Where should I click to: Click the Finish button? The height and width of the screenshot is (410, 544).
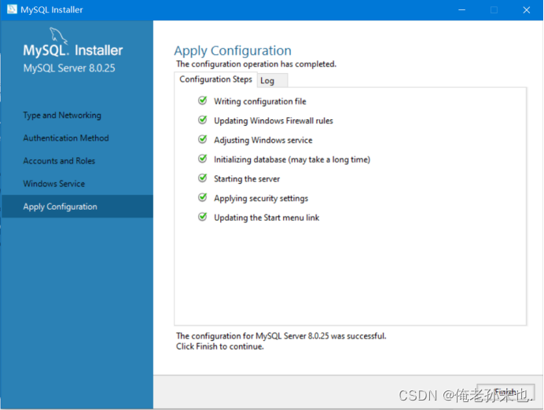(505, 392)
